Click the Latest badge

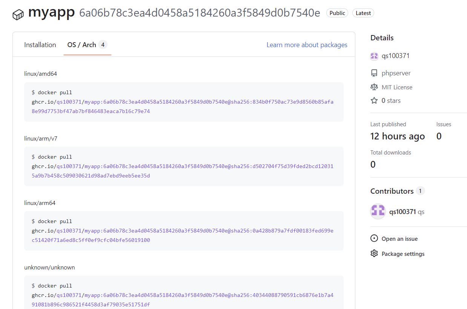(x=363, y=13)
